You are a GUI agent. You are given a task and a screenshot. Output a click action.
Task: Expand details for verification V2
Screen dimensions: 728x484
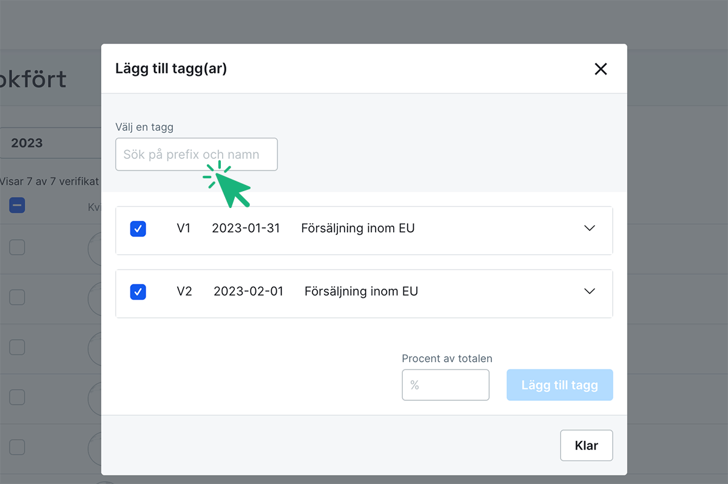pos(589,291)
